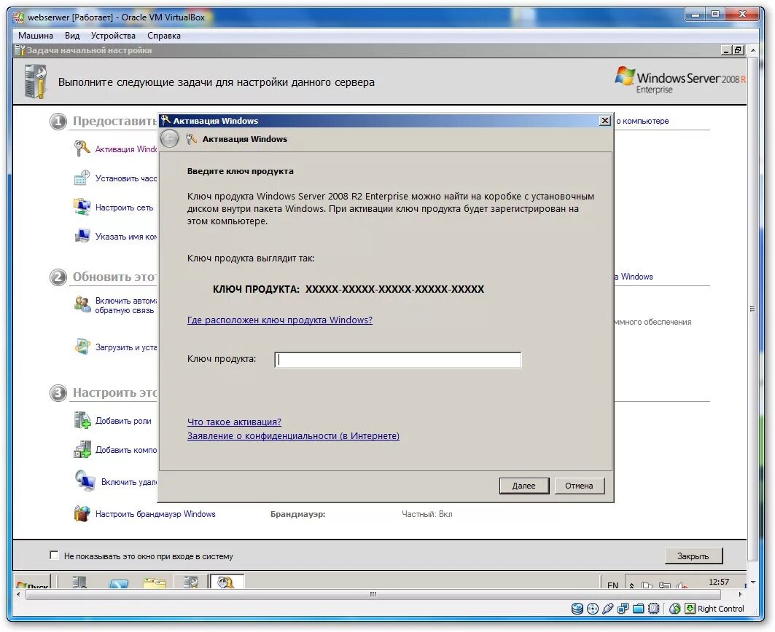
Task: Open PowerShell from guest taskbar
Action: (119, 583)
